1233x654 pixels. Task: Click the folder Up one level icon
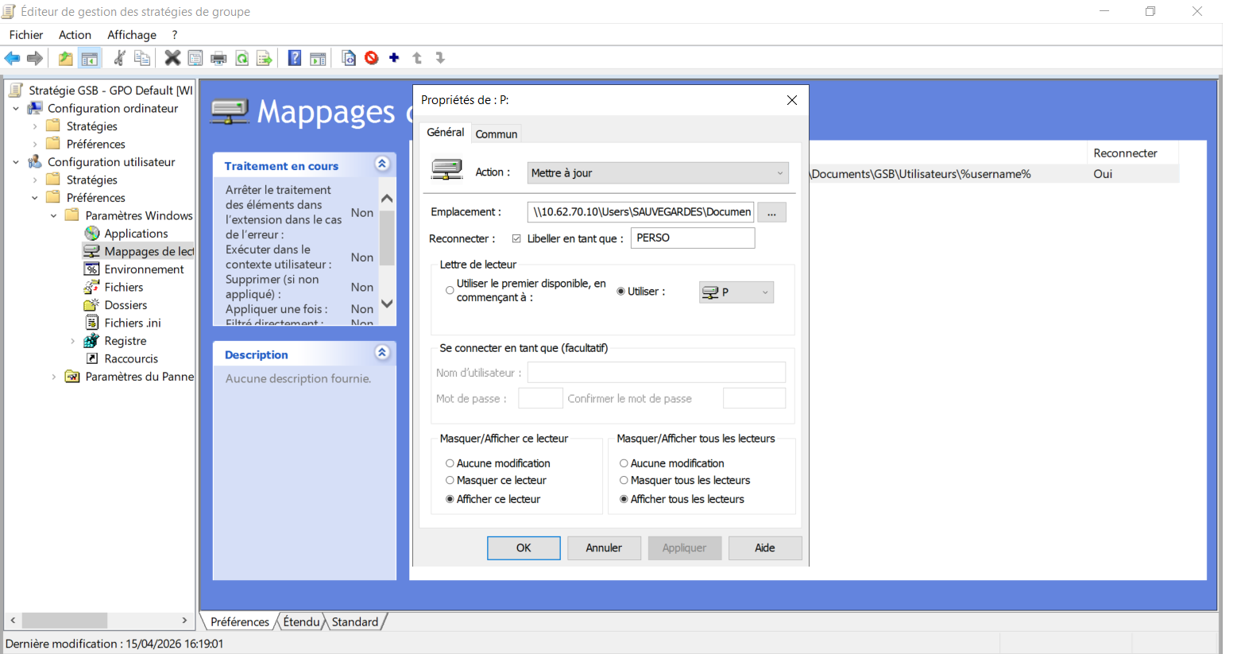(x=66, y=58)
